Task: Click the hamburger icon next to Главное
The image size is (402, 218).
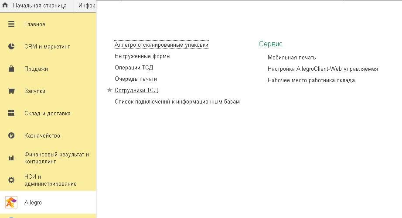Action: (11, 24)
